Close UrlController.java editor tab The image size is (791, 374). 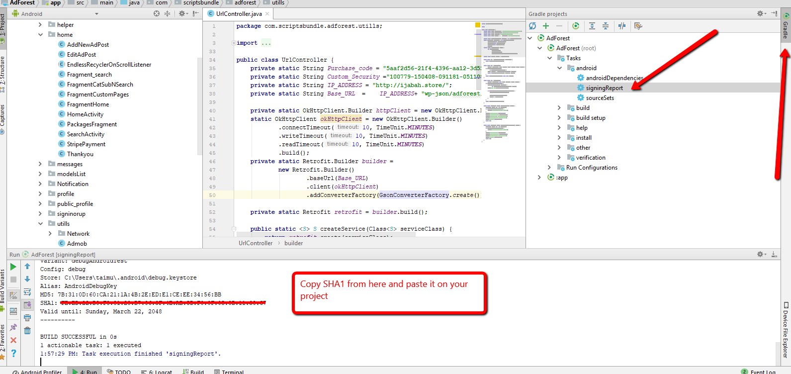click(267, 14)
